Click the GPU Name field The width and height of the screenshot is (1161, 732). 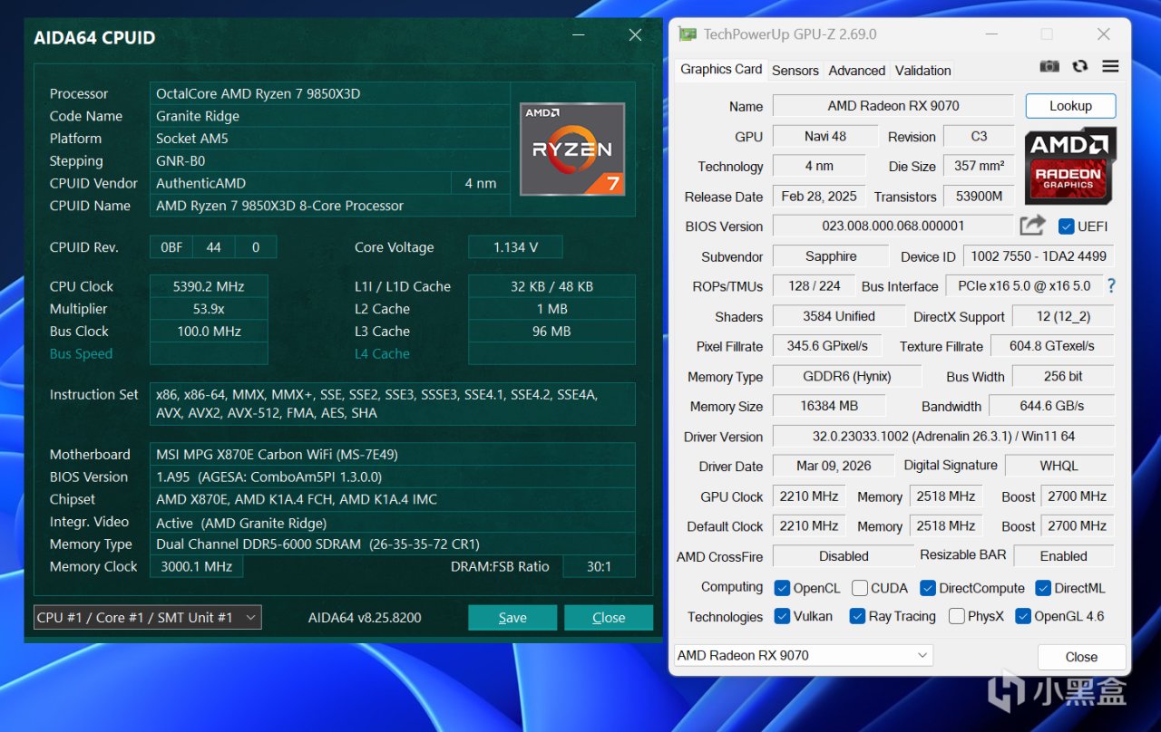[893, 106]
